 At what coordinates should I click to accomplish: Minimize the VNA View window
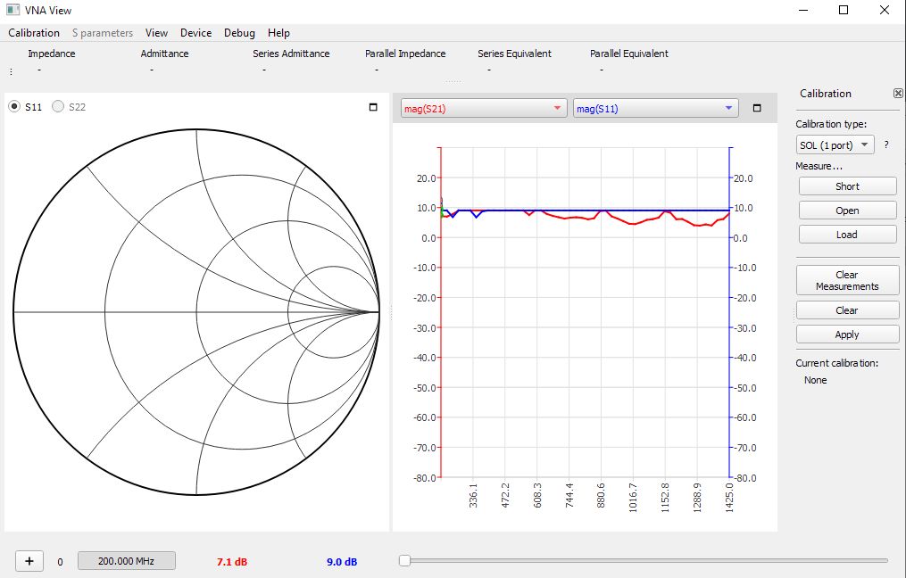[x=803, y=10]
